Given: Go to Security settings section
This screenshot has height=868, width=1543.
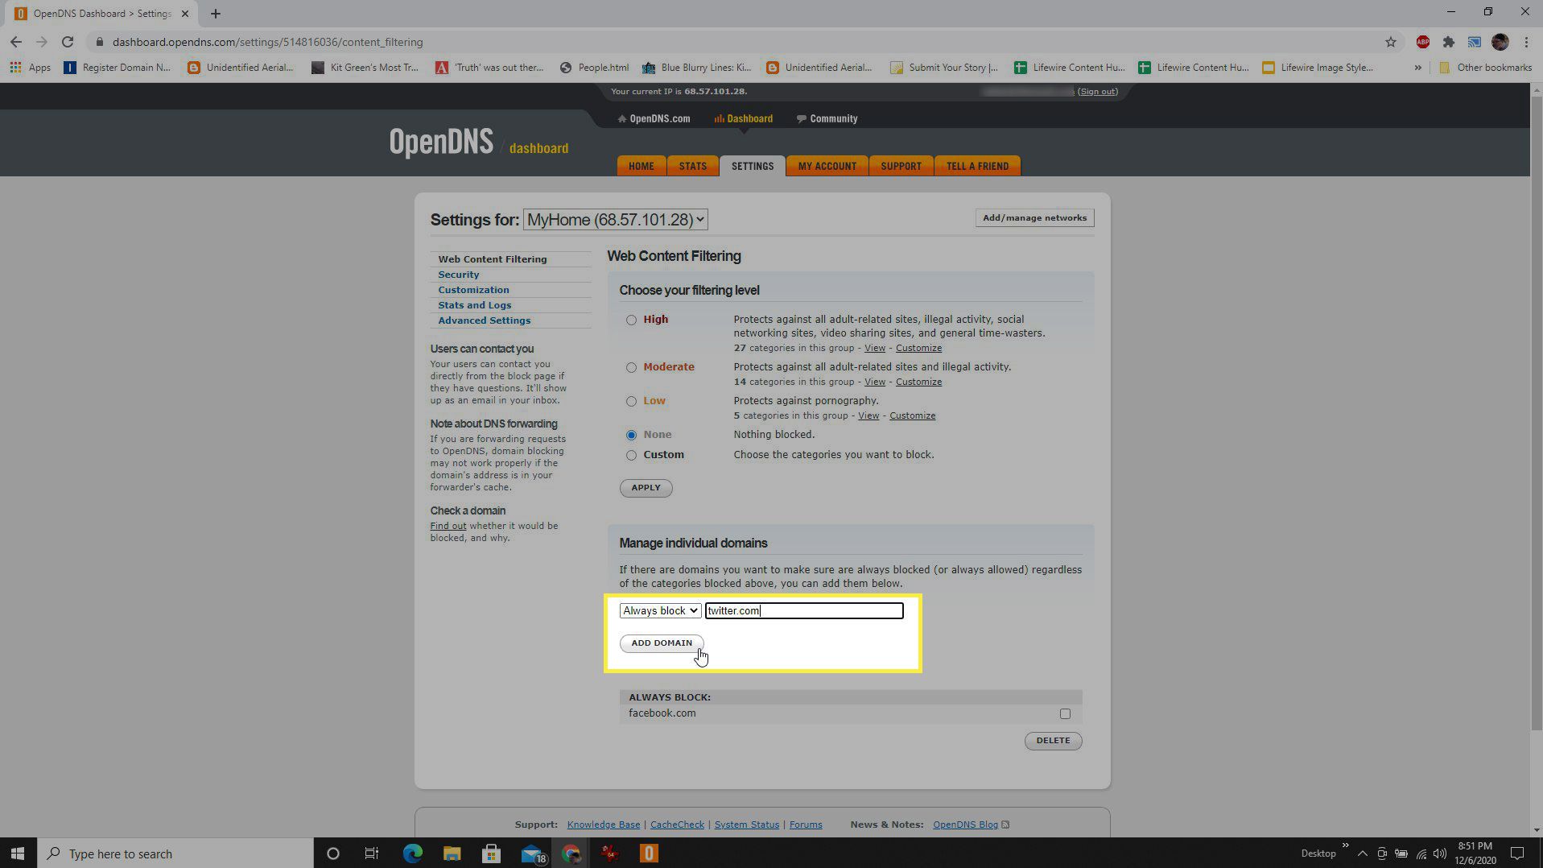Looking at the screenshot, I should pyautogui.click(x=459, y=275).
